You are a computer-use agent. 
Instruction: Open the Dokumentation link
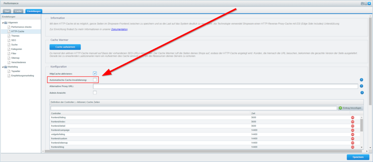(119, 28)
